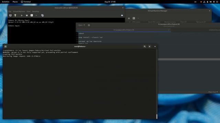Click the 'lxc launch' command line in terminal
The width and height of the screenshot is (220, 123).
[32, 50]
